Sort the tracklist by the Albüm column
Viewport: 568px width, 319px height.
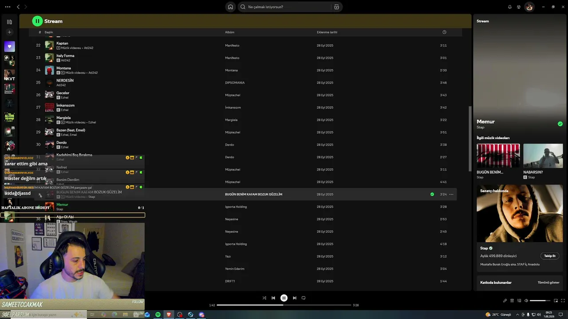[229, 32]
